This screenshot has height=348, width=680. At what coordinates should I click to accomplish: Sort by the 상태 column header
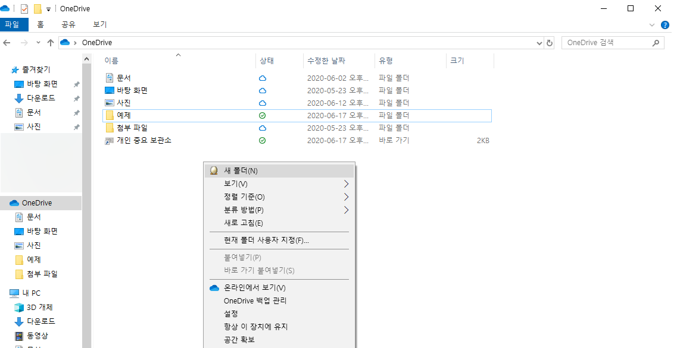267,61
